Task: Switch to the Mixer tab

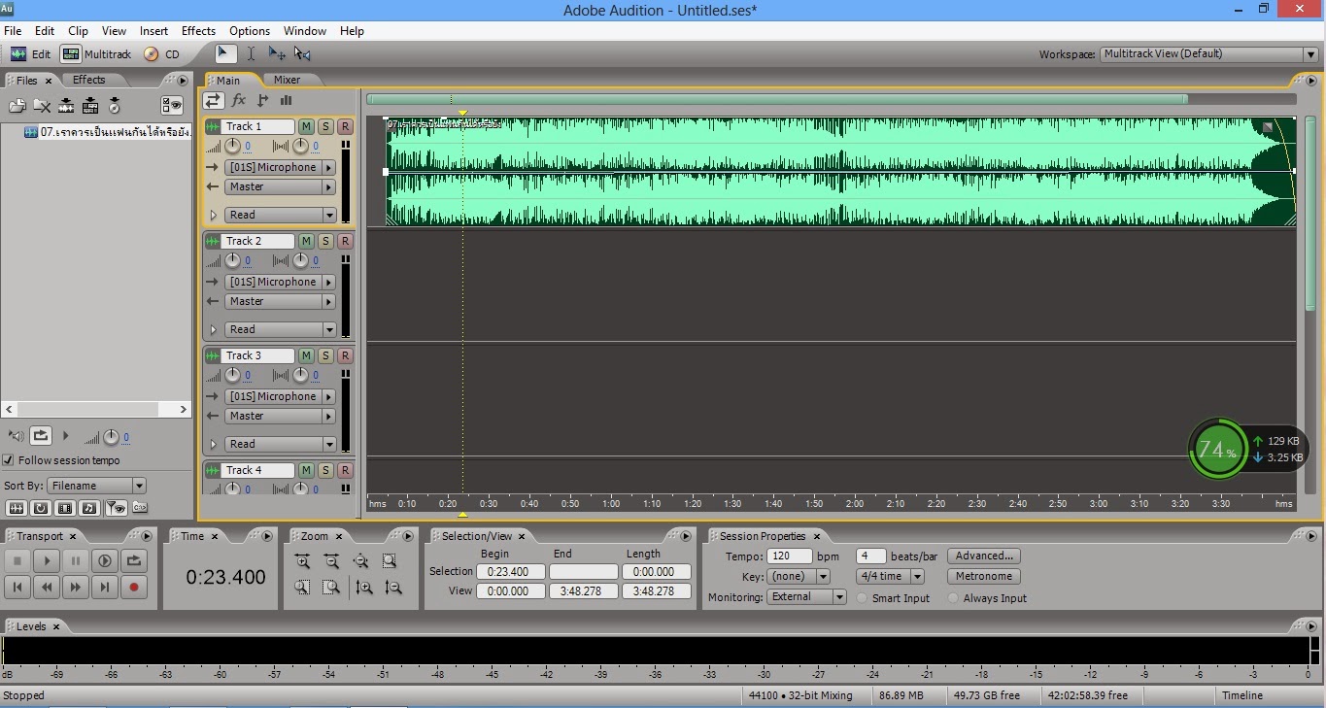Action: click(x=287, y=80)
